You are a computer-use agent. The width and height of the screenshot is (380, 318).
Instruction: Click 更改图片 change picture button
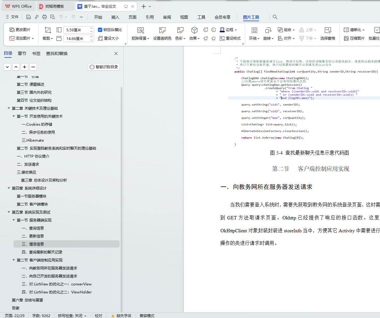20,30
